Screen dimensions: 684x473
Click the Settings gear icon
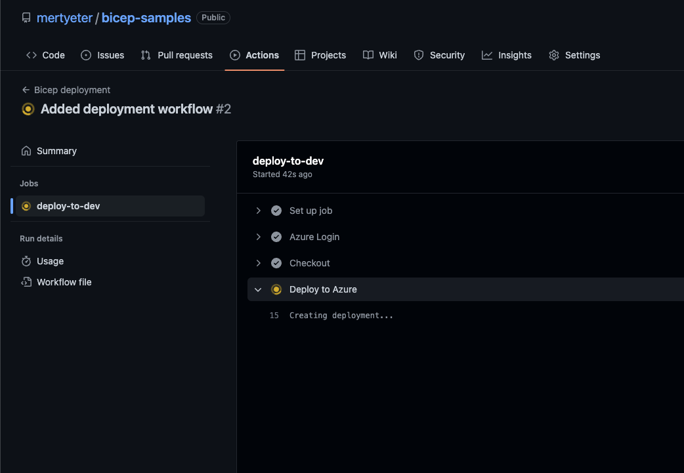[x=554, y=55]
